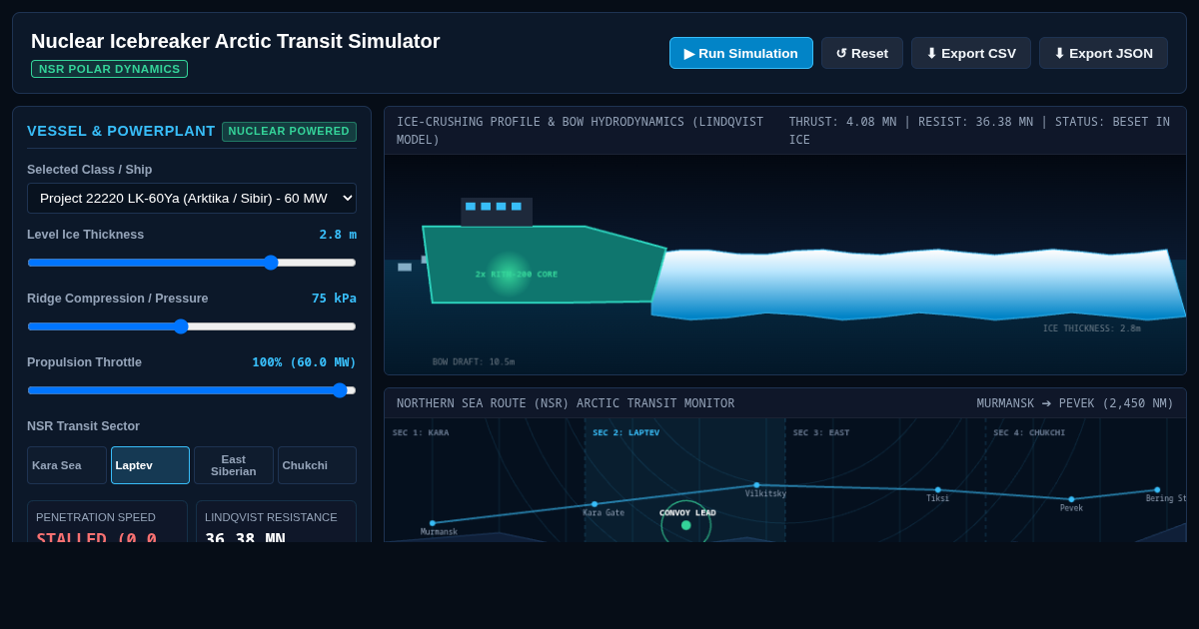Adjust the Propulsion Throttle slider

tap(192, 390)
